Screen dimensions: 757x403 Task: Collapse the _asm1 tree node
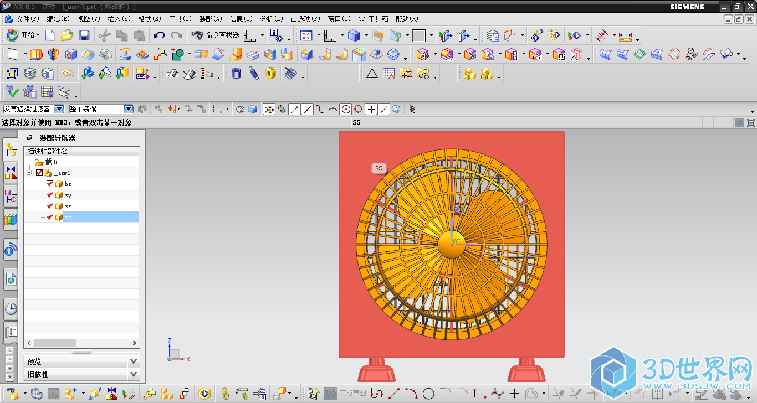point(29,173)
